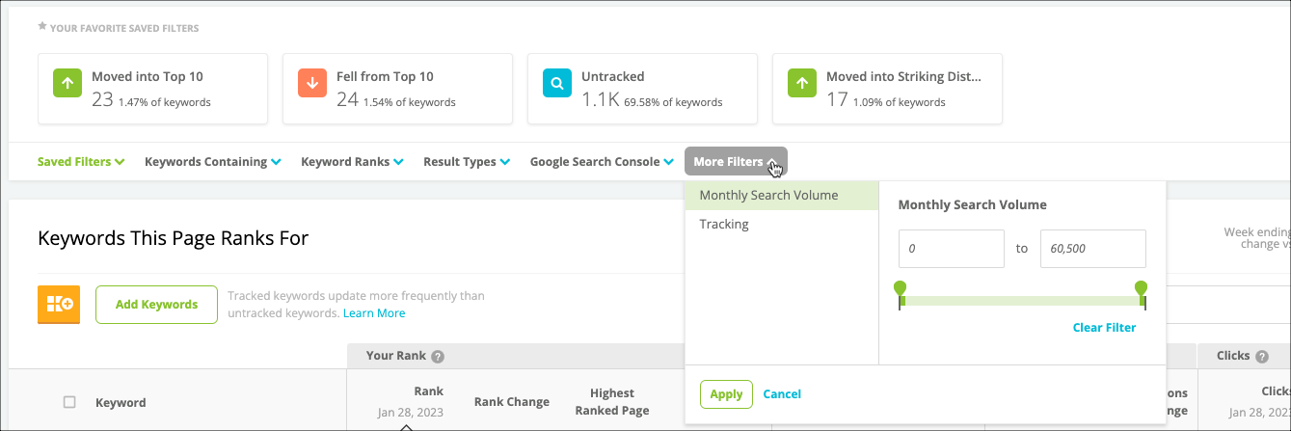Open the Untracked saved filter card
This screenshot has height=431, width=1291.
point(642,89)
